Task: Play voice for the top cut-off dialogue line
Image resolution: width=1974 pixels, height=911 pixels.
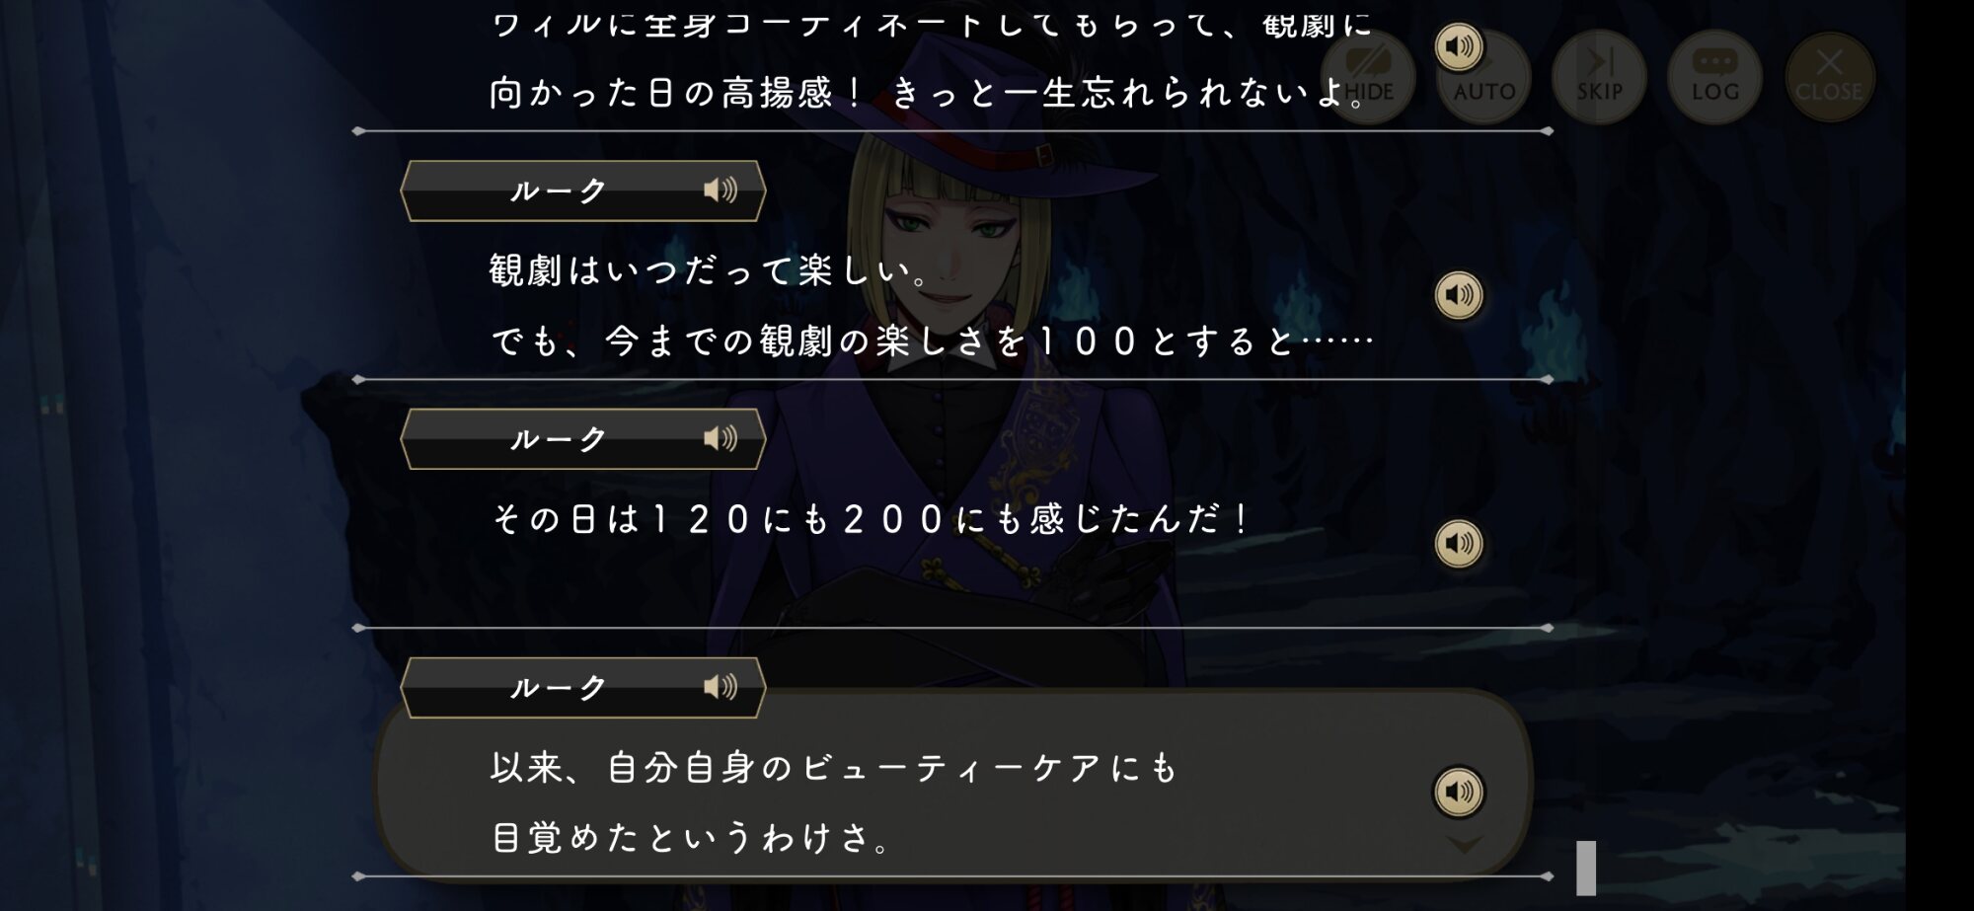Action: point(1459,46)
